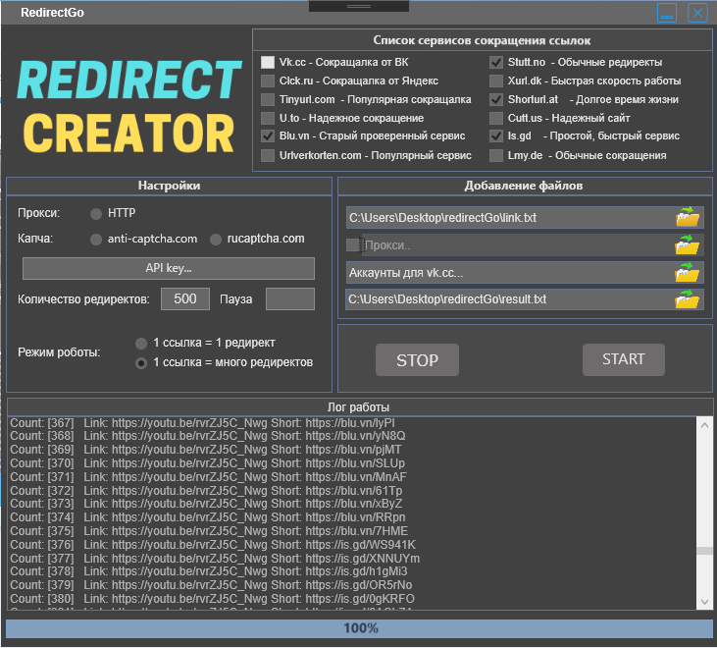The width and height of the screenshot is (717, 648).
Task: Select '1 ссылка = 1 редирект' mode
Action: (x=141, y=343)
